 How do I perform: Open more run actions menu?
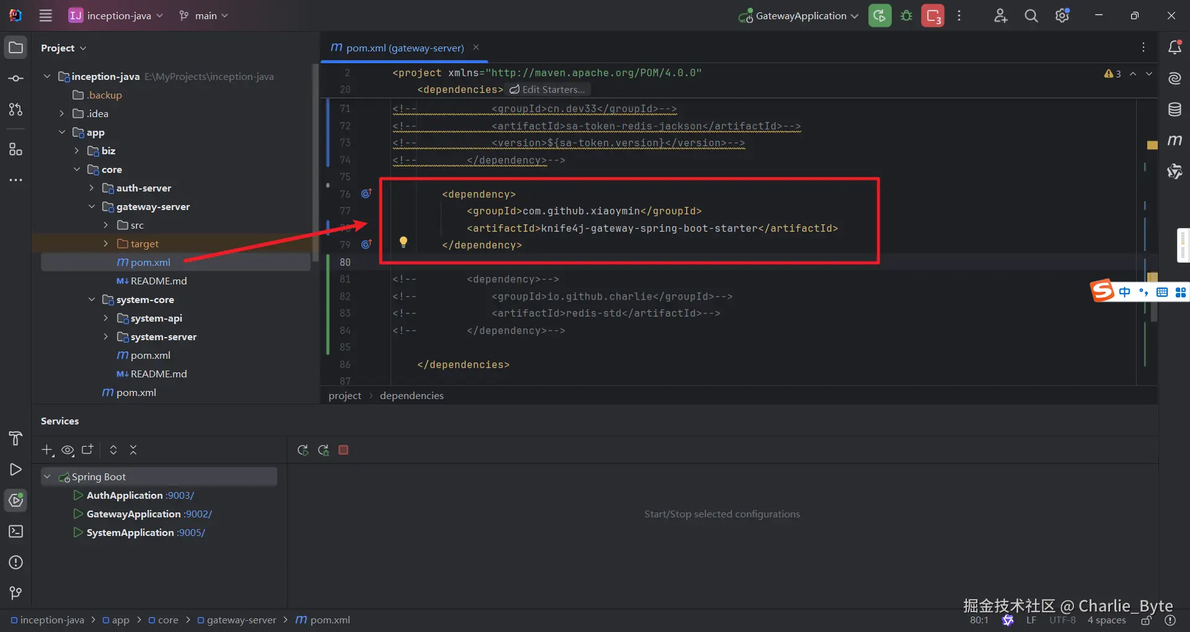(959, 15)
